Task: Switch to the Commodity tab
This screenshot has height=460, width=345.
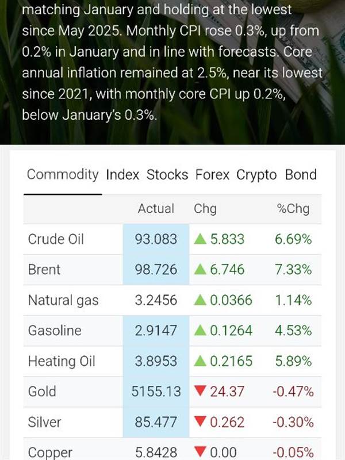Action: [x=63, y=175]
